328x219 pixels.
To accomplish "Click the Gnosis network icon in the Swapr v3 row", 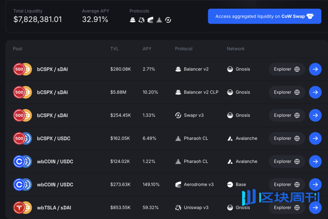I will point(230,115).
